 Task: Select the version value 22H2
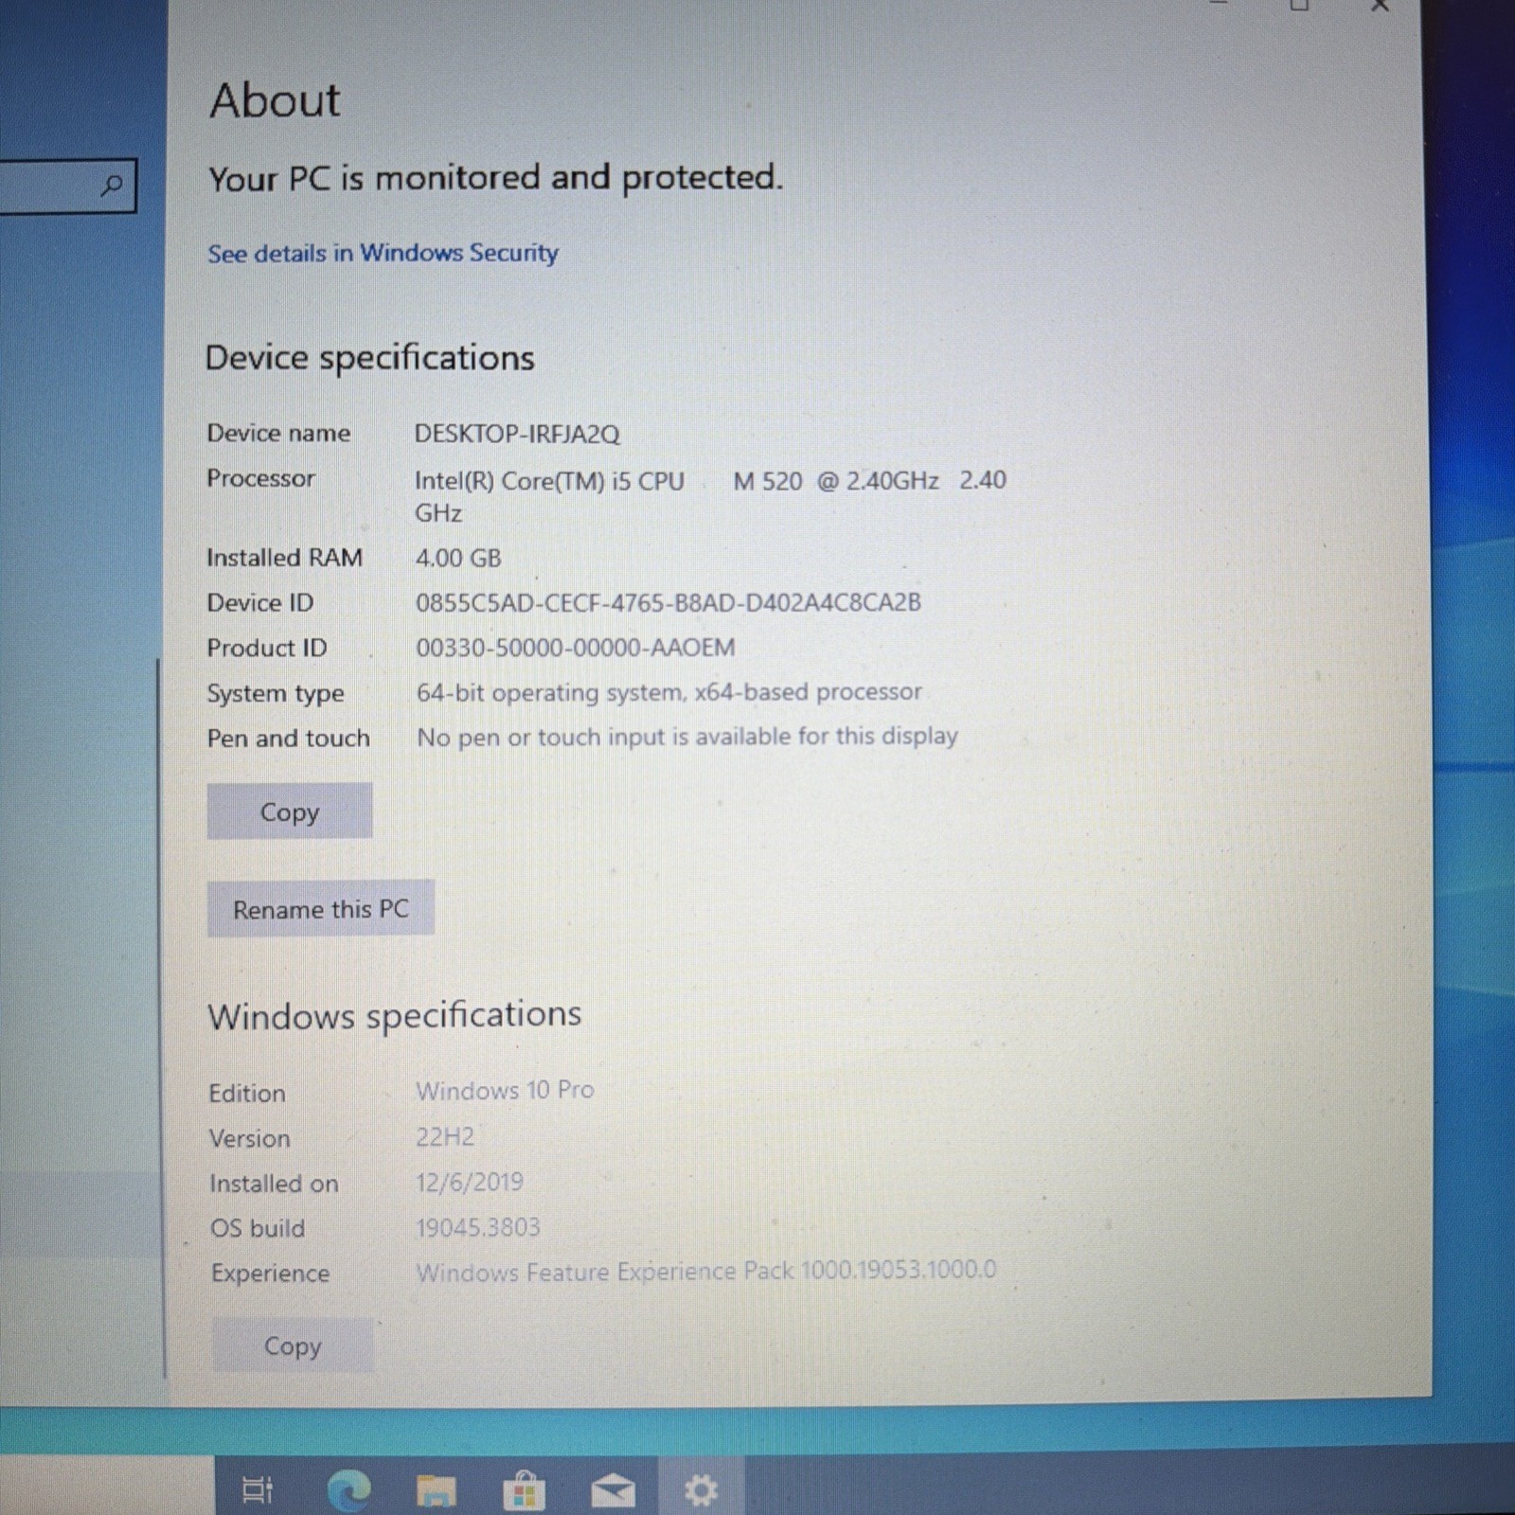[x=445, y=1136]
